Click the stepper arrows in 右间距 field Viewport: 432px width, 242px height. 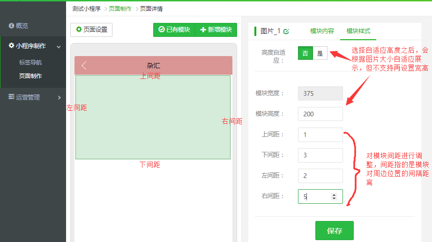(x=334, y=197)
